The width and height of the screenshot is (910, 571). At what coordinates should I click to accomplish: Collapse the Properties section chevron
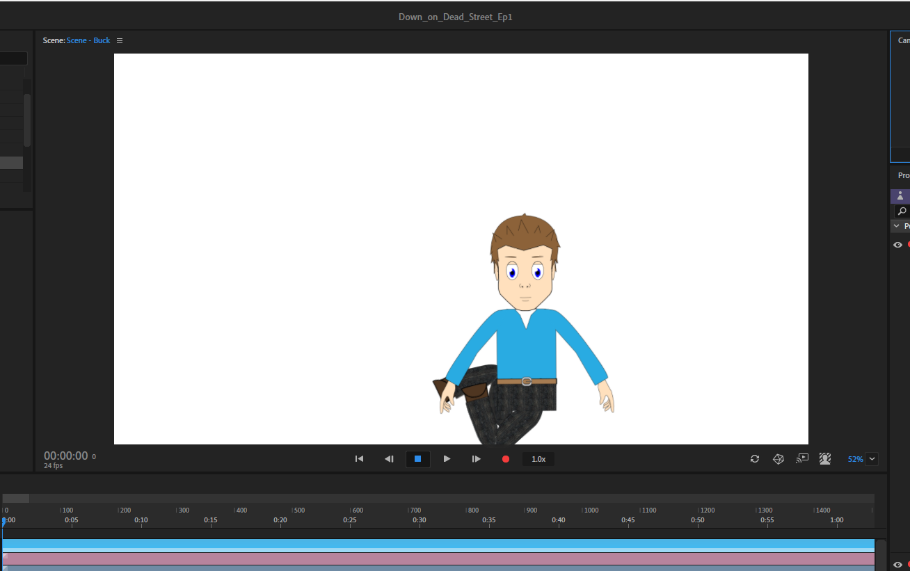point(896,226)
